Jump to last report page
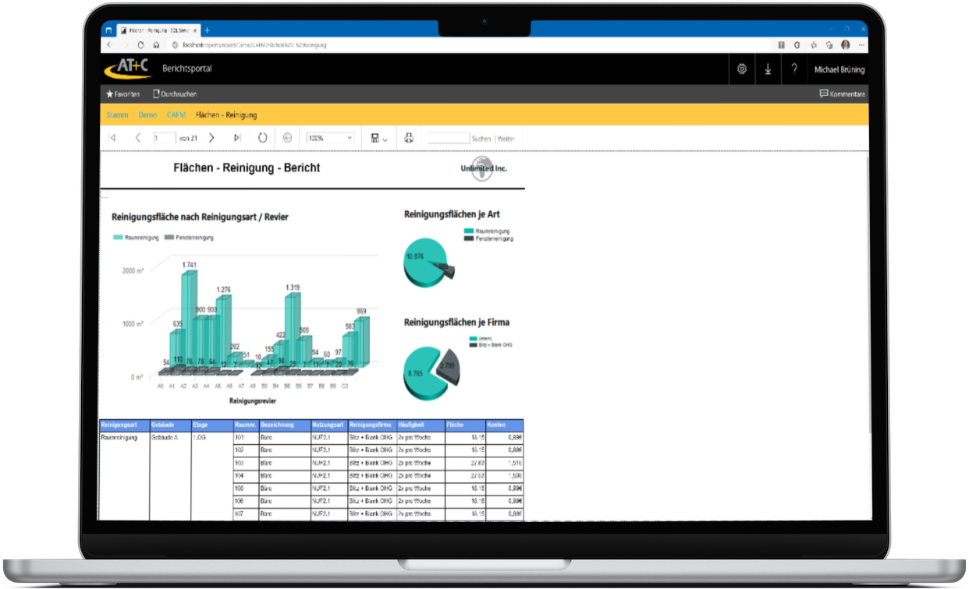The image size is (969, 589). pyautogui.click(x=237, y=138)
